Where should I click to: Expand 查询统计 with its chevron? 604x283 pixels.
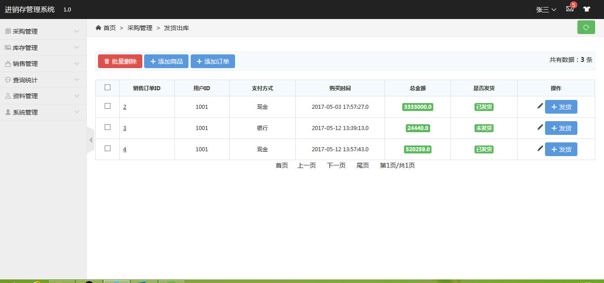pyautogui.click(x=77, y=80)
